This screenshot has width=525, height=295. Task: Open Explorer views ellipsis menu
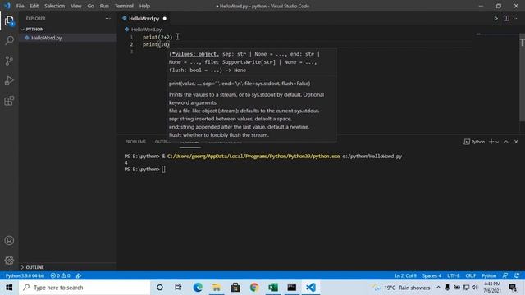coord(107,18)
